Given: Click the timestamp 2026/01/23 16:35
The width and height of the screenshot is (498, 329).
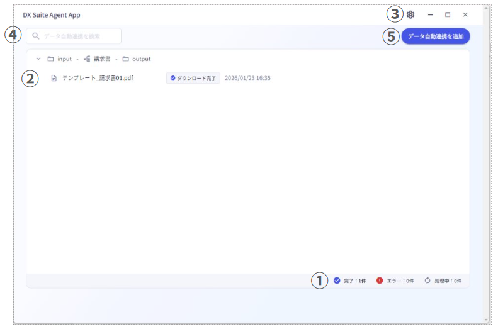Looking at the screenshot, I should point(247,78).
